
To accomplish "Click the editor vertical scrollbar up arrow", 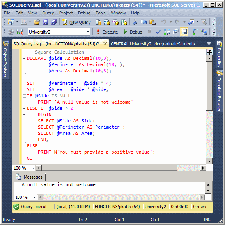I will (209, 59).
